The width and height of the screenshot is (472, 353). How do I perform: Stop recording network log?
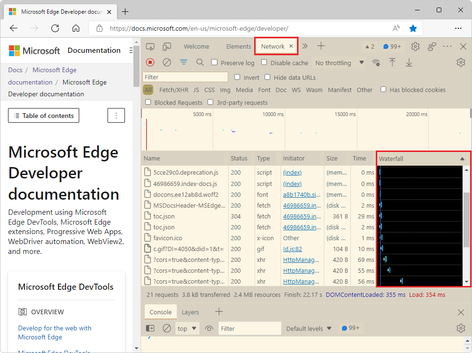click(x=150, y=62)
